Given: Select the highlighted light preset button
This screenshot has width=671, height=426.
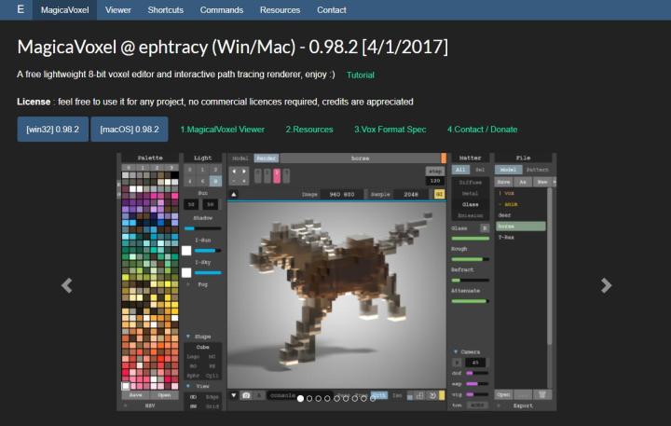Looking at the screenshot, I should (215, 181).
